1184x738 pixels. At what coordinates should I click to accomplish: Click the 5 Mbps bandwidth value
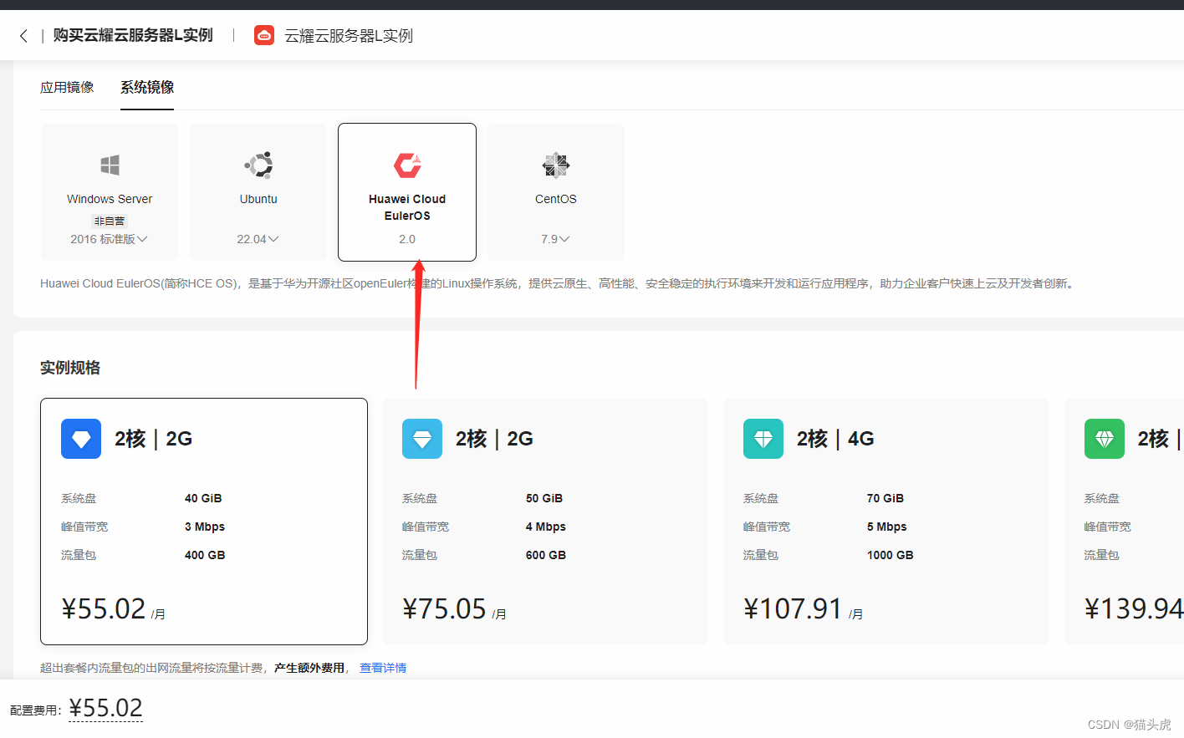(887, 527)
